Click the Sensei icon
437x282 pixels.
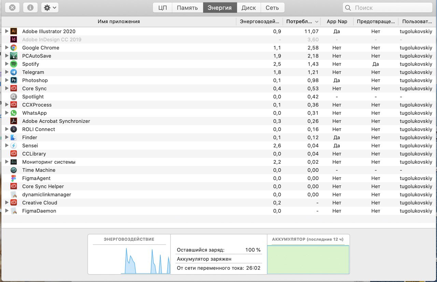[14, 146]
